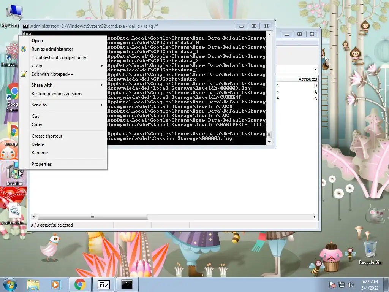Select the VssProvider desktop file icon
The height and width of the screenshot is (292, 389).
[14, 214]
